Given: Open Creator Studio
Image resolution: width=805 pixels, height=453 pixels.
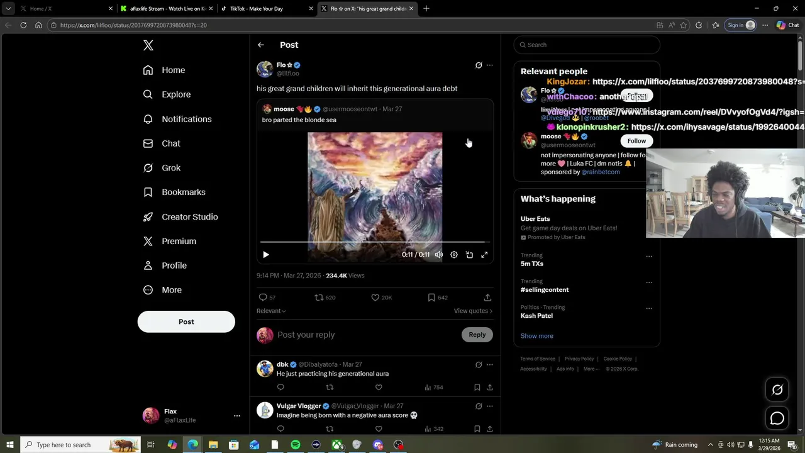Looking at the screenshot, I should [180, 216].
